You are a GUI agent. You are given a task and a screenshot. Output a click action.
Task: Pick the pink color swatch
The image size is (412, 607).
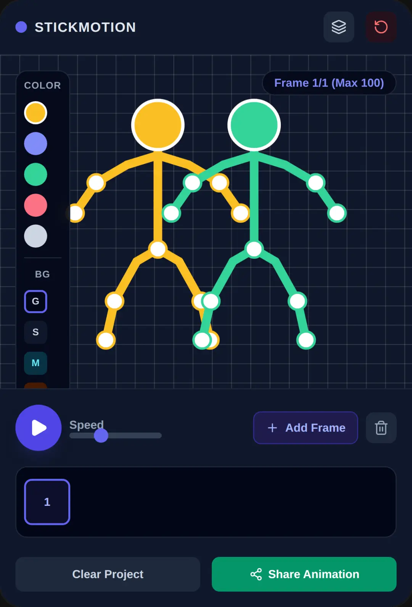tap(35, 205)
